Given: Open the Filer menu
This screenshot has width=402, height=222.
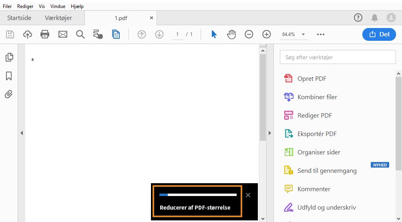Looking at the screenshot, I should tap(7, 6).
